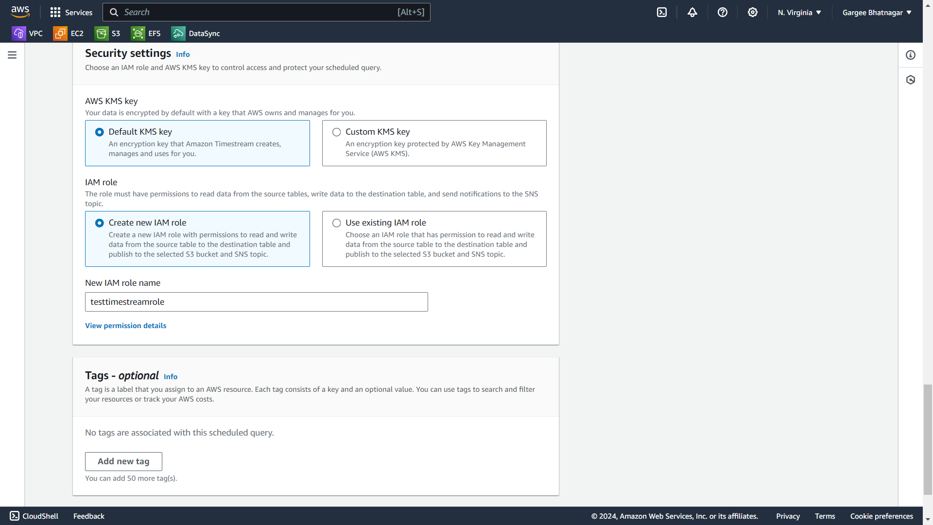This screenshot has width=933, height=525.
Task: Open the DataSync service shortcut
Action: [196, 34]
